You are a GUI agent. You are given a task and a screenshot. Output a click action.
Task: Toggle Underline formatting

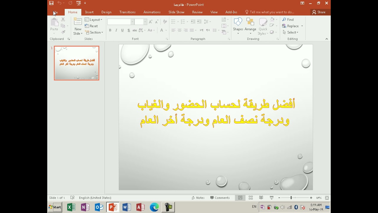pyautogui.click(x=122, y=30)
